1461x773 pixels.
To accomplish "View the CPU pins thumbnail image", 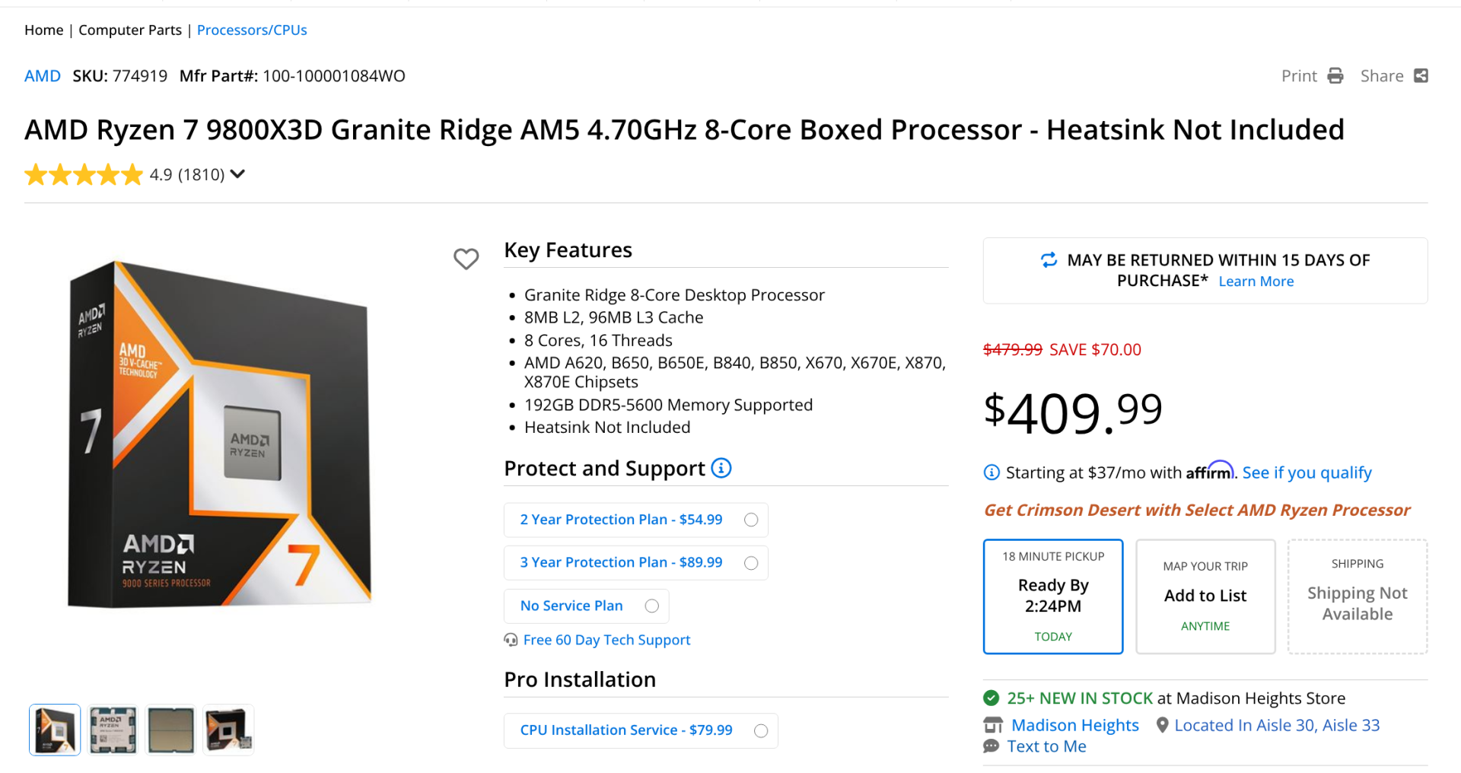I will pos(171,730).
